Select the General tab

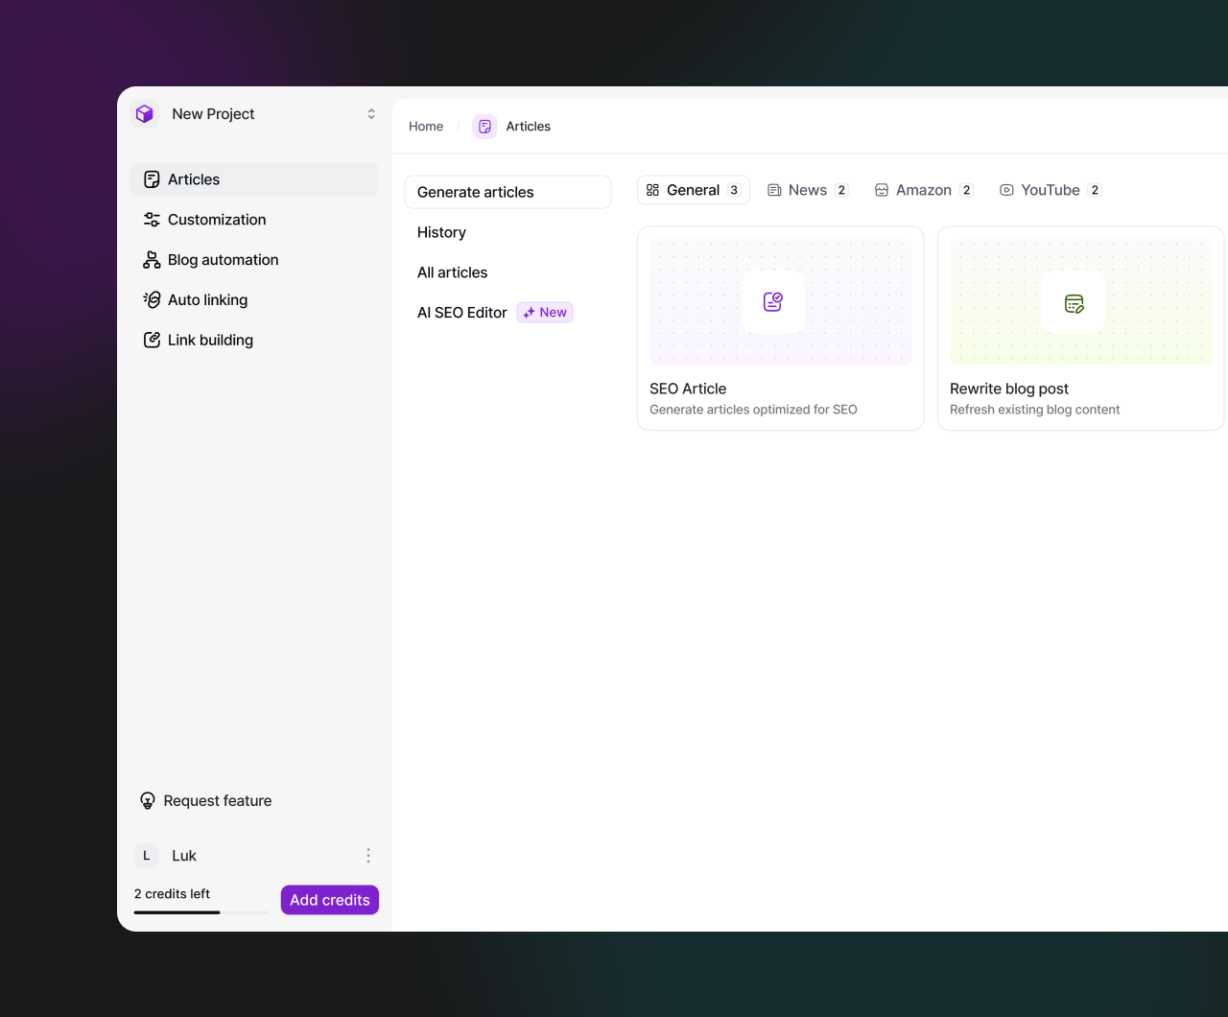tap(694, 190)
